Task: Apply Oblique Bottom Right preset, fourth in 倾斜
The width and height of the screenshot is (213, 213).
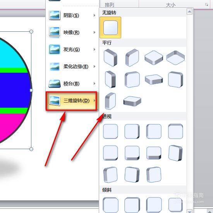Action: (x=175, y=205)
